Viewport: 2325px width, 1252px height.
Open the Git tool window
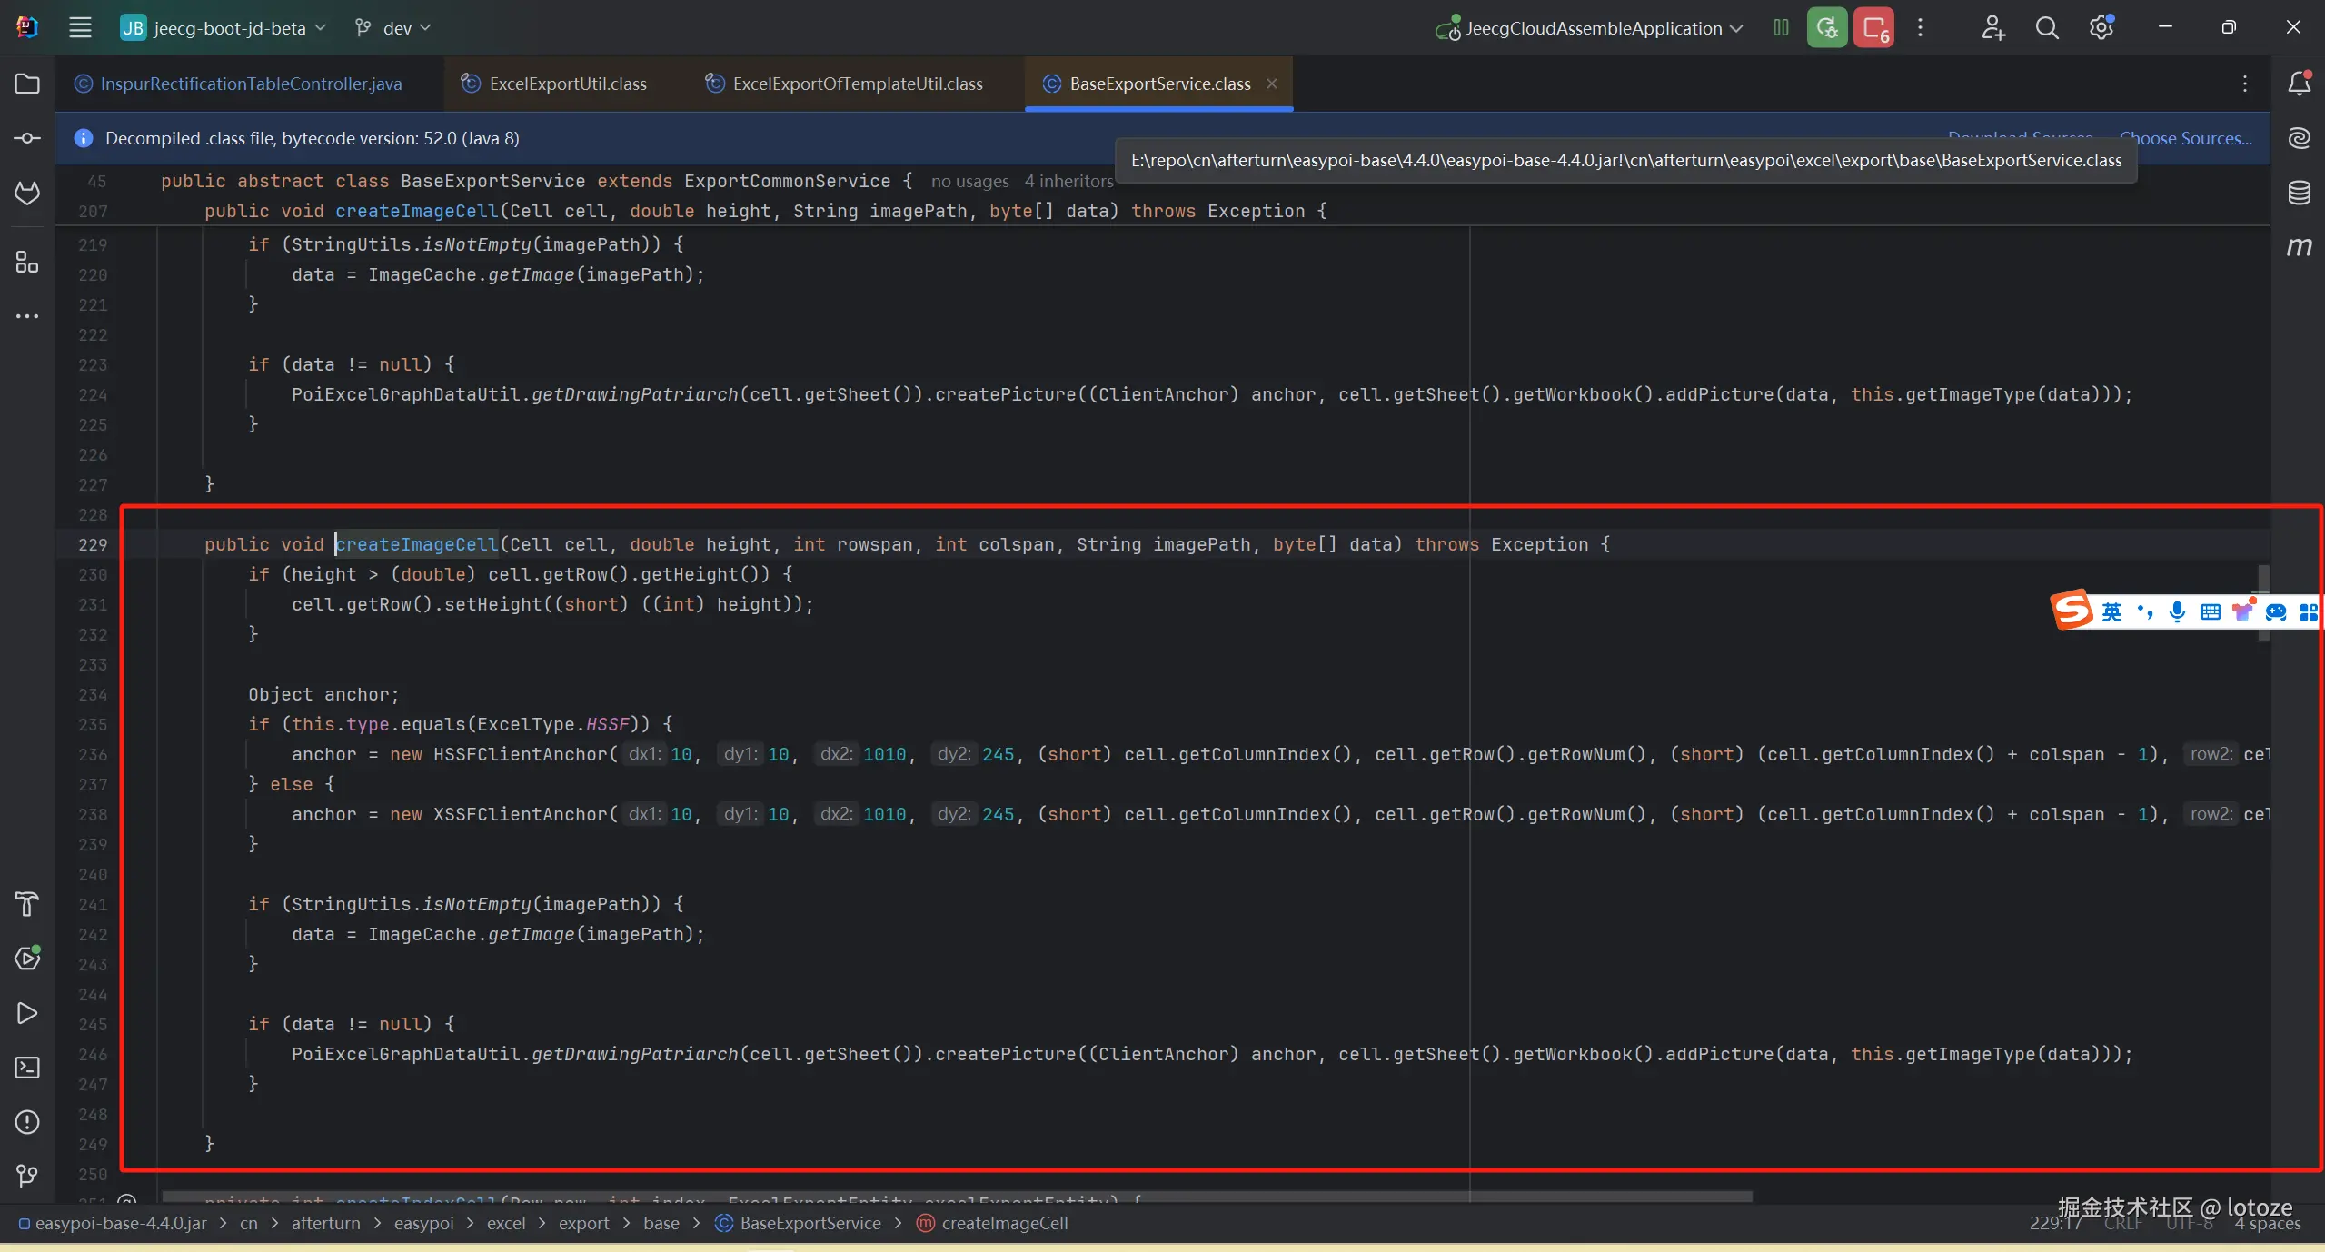[27, 1177]
